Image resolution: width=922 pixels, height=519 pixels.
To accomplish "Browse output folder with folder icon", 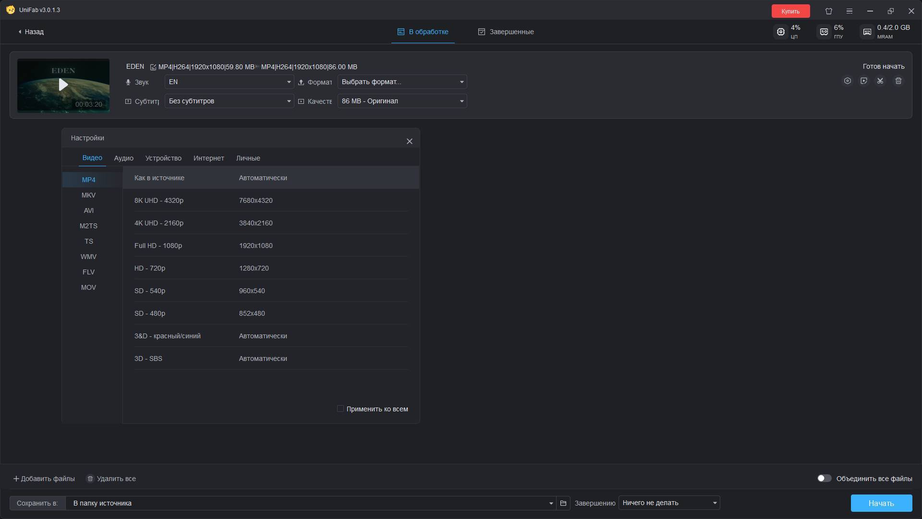I will pos(563,503).
